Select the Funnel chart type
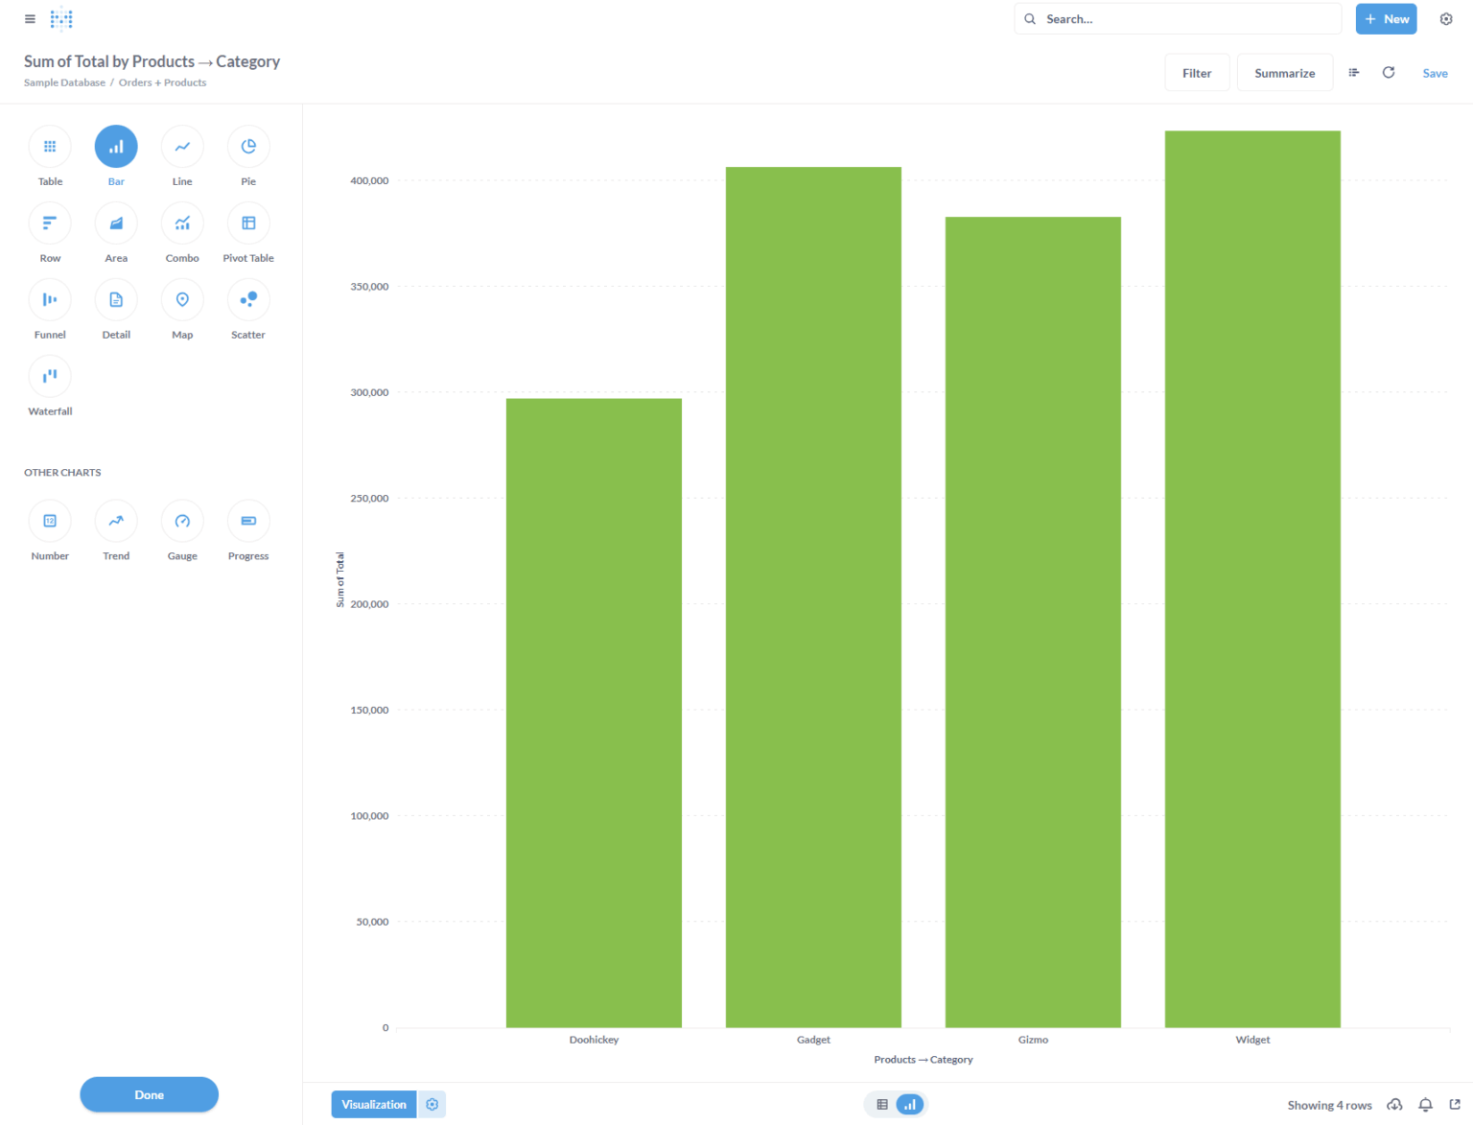Image resolution: width=1473 pixels, height=1125 pixels. pos(50,299)
